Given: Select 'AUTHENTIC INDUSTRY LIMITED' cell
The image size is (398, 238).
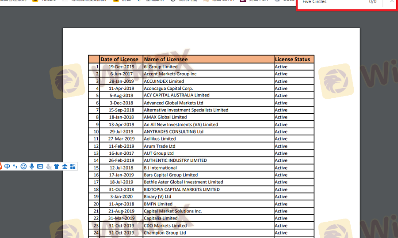Looking at the screenshot, I should click(x=176, y=160).
